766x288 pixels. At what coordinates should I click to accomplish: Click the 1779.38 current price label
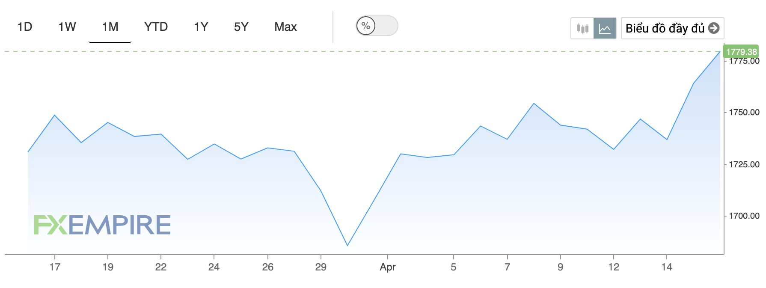pyautogui.click(x=741, y=52)
